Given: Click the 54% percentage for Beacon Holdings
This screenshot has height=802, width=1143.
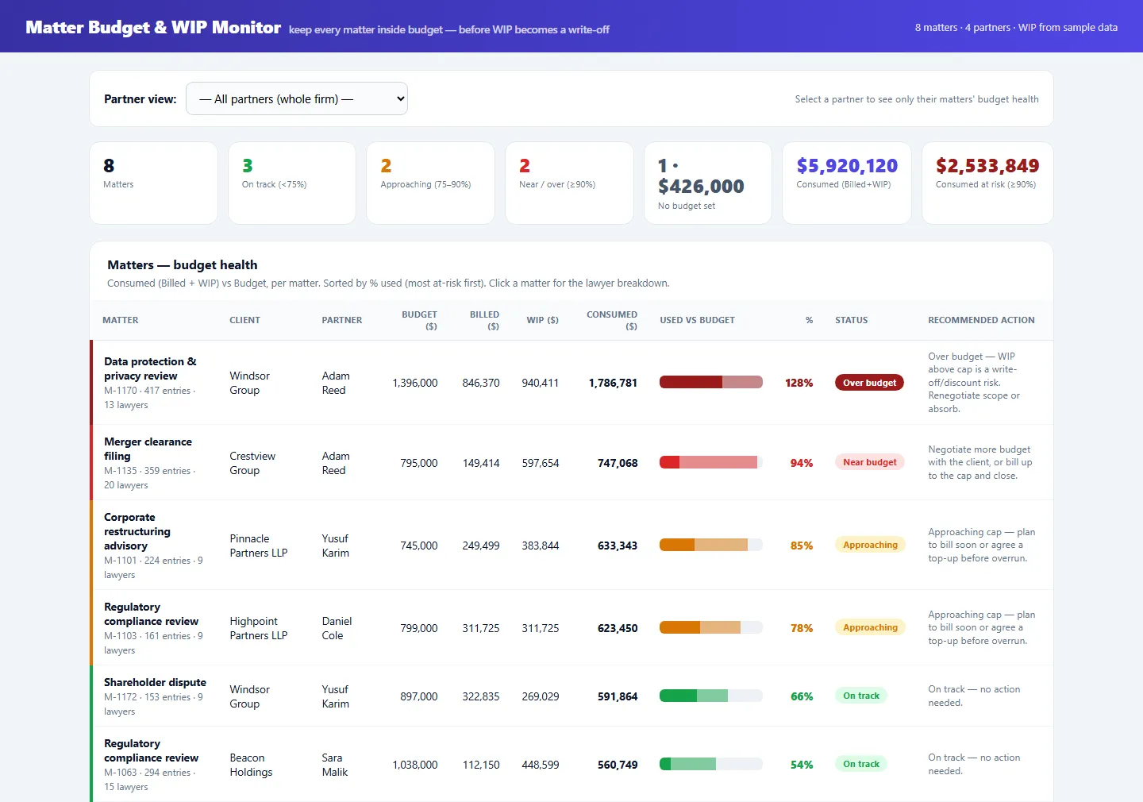Looking at the screenshot, I should [x=802, y=765].
